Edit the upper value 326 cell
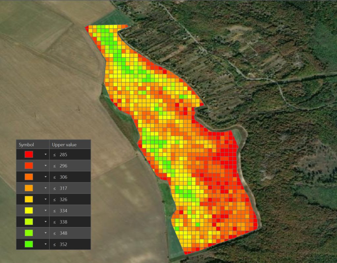Viewport: 337px width, 263px height. click(x=64, y=199)
